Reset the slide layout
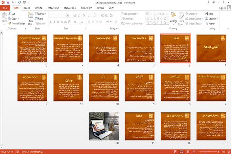 coord(39,18)
